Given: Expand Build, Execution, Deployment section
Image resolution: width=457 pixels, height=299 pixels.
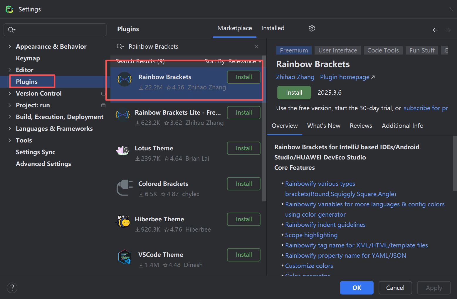Looking at the screenshot, I should [x=10, y=117].
